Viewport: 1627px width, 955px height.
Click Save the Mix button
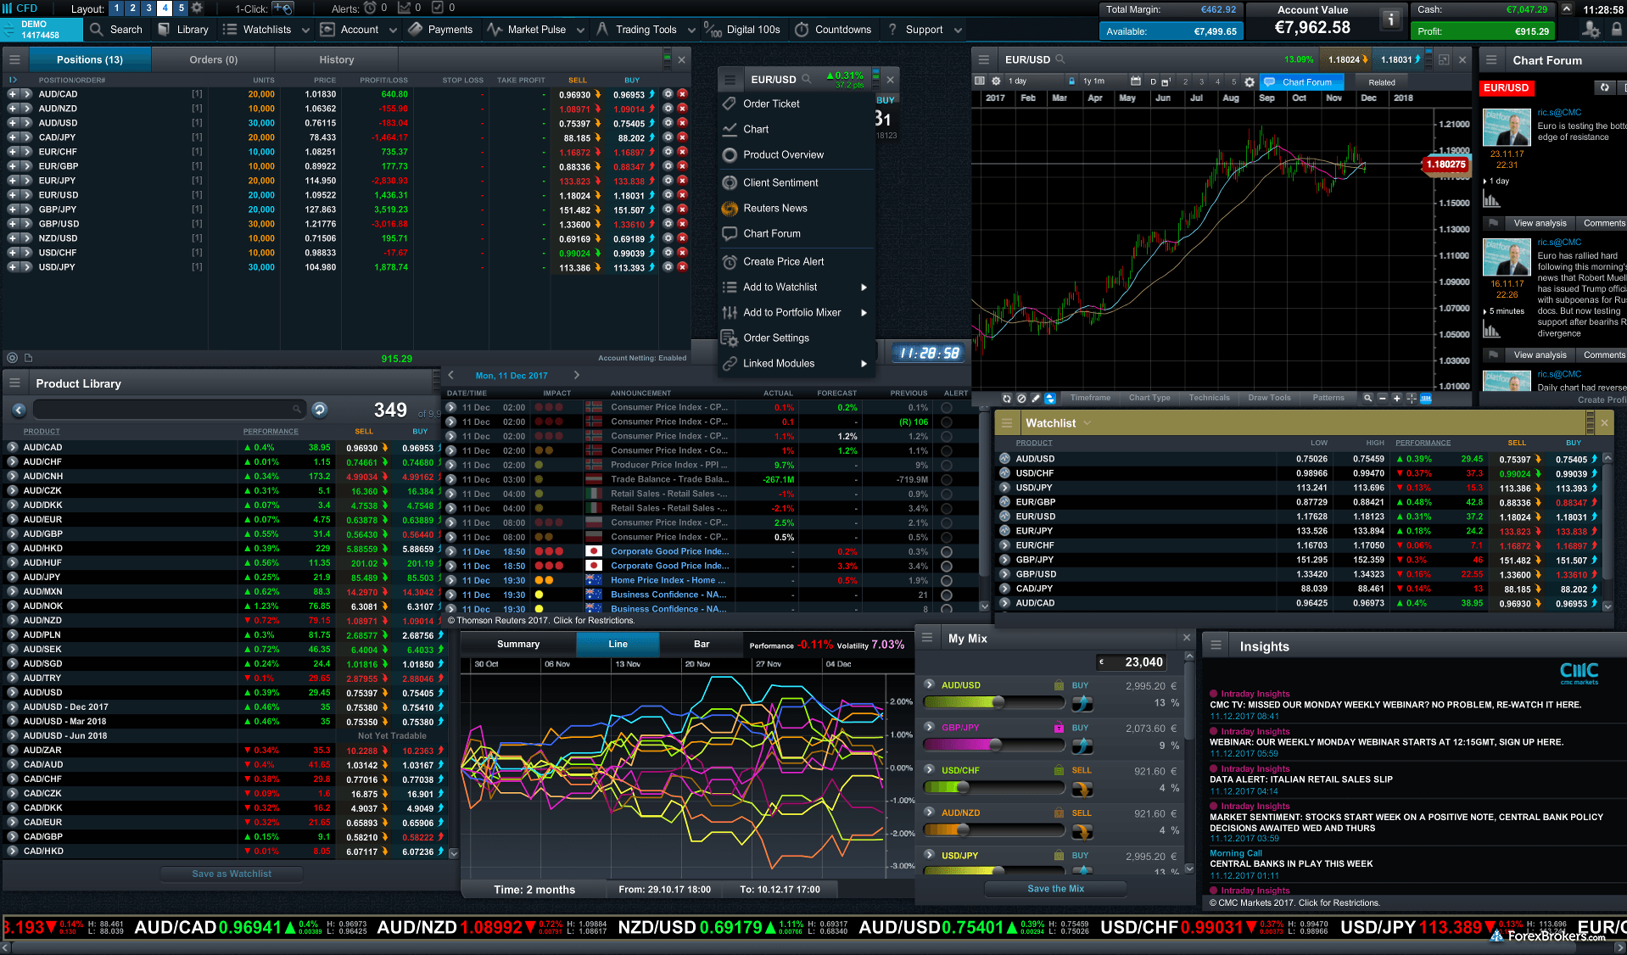(1055, 889)
